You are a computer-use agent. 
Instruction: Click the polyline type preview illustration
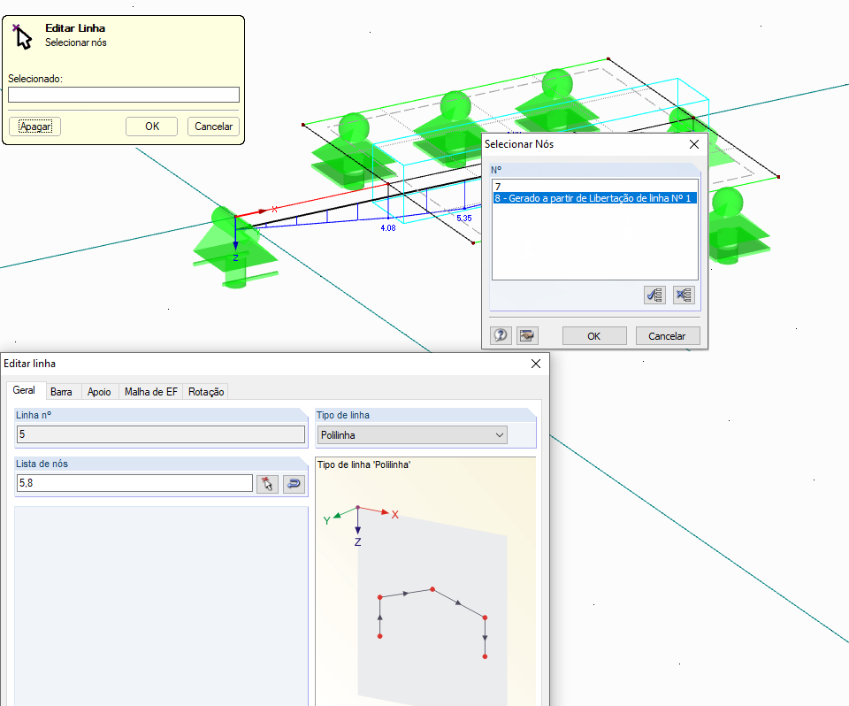click(x=425, y=581)
